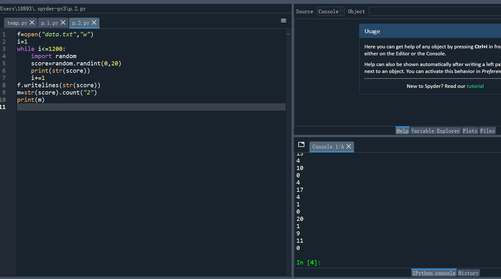Viewport: 501px width, 279px height.
Task: Open the Variable Explorer tab
Action: pos(435,131)
